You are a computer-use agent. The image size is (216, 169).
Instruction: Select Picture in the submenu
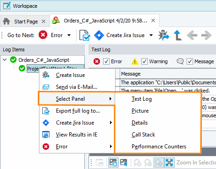tap(157, 111)
